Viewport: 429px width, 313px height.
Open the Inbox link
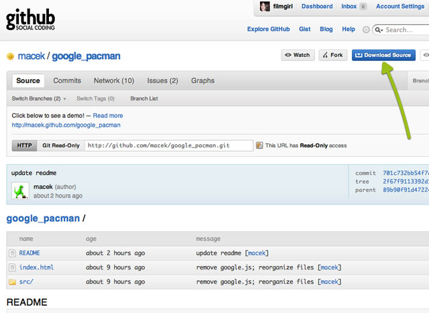pos(349,6)
